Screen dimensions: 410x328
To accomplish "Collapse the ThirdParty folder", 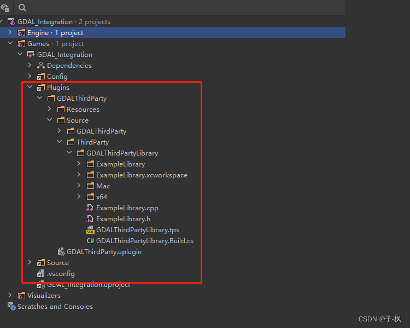I will 60,141.
